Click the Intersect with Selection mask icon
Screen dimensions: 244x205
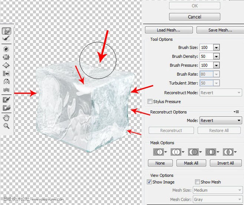point(211,152)
